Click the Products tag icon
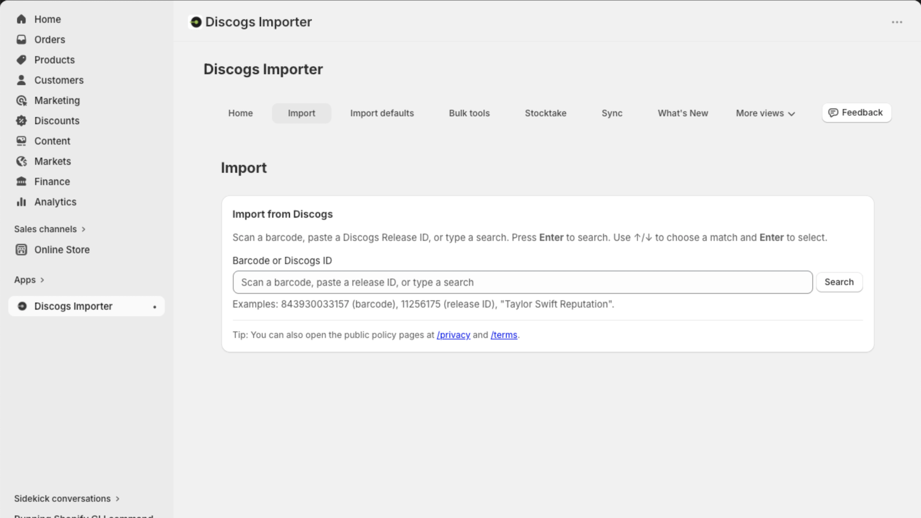The height and width of the screenshot is (518, 921). (x=21, y=60)
